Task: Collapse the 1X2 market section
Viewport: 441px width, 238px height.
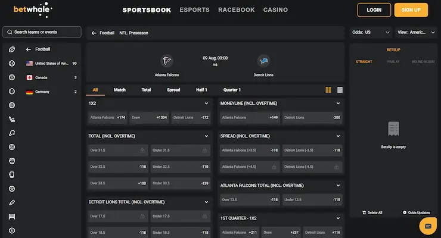Action: (206, 104)
